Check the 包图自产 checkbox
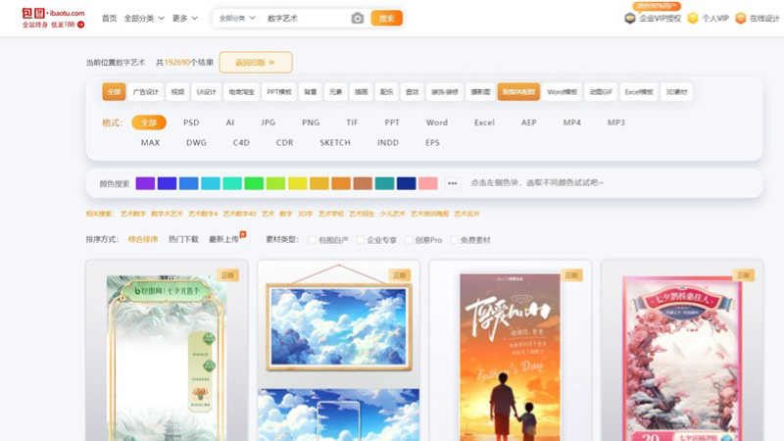The height and width of the screenshot is (441, 784). [313, 239]
